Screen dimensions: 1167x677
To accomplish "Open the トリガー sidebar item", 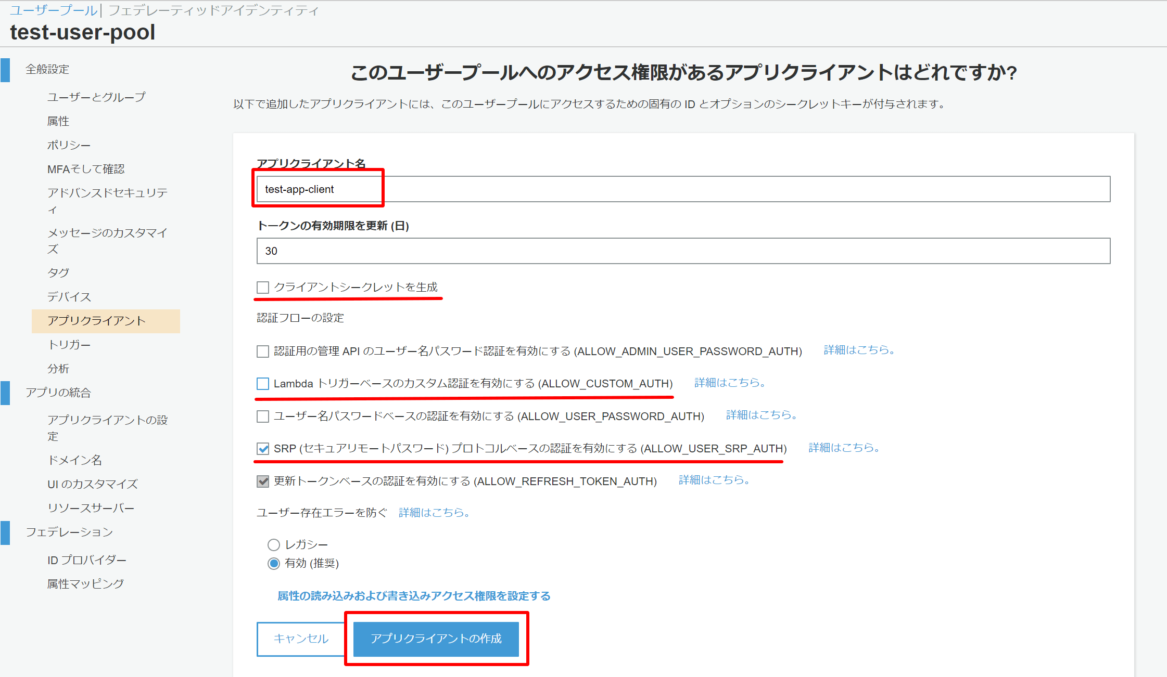I will click(x=69, y=345).
